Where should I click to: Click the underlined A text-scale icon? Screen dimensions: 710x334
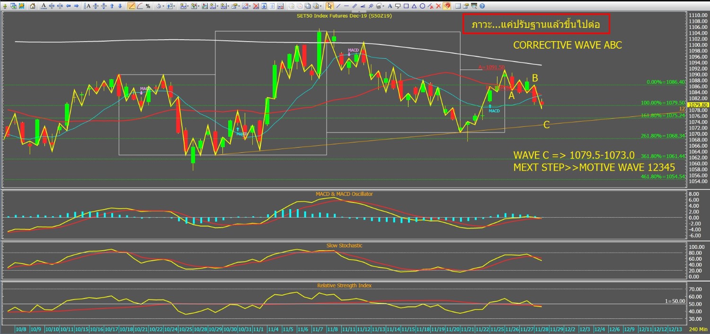pyautogui.click(x=44, y=6)
